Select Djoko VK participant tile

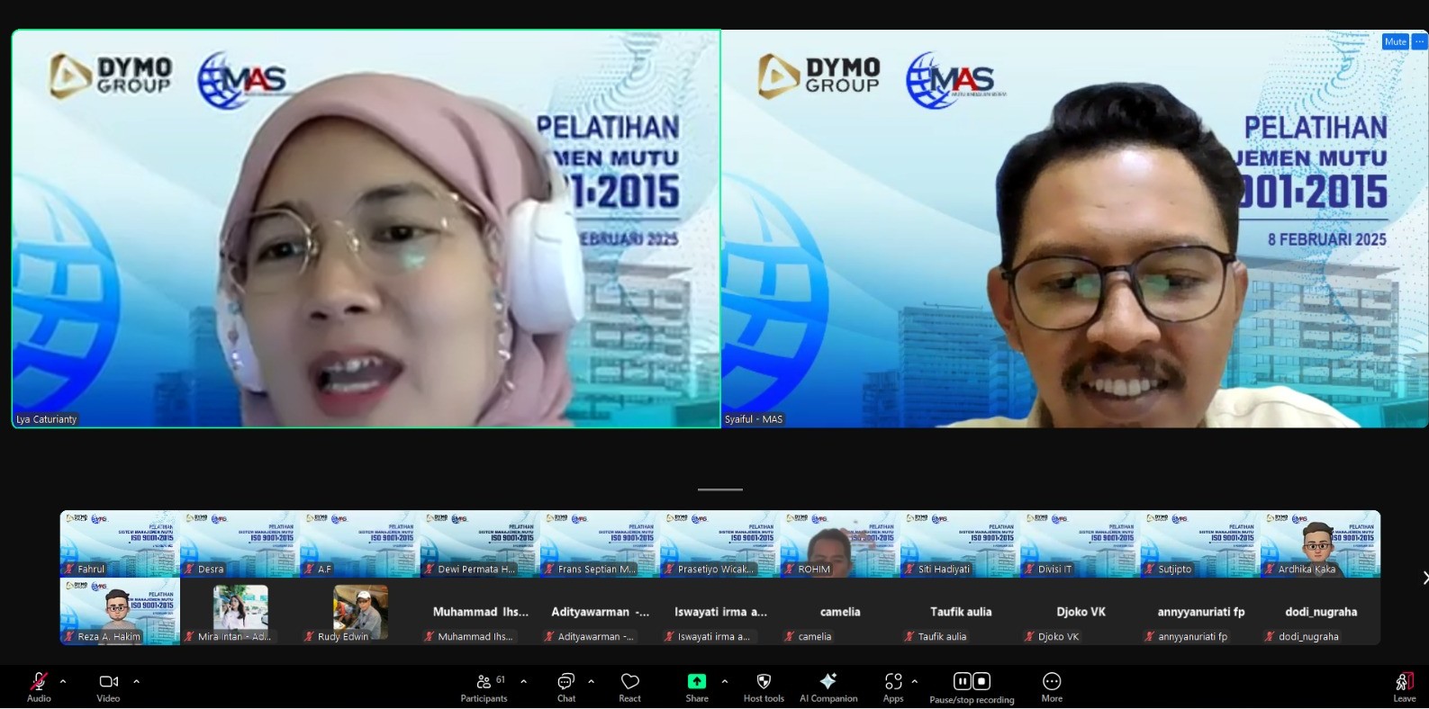pyautogui.click(x=1081, y=611)
